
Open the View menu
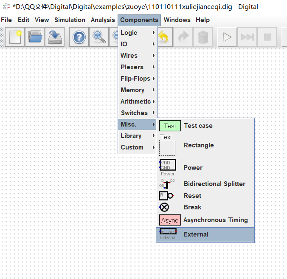[42, 20]
